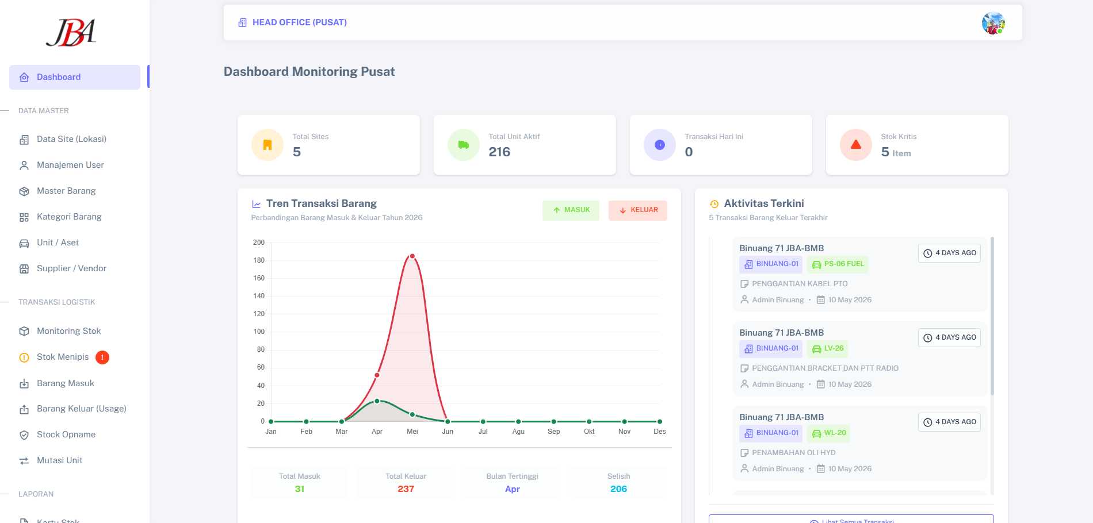Open Barang Masuk page
The width and height of the screenshot is (1093, 523).
tap(66, 383)
